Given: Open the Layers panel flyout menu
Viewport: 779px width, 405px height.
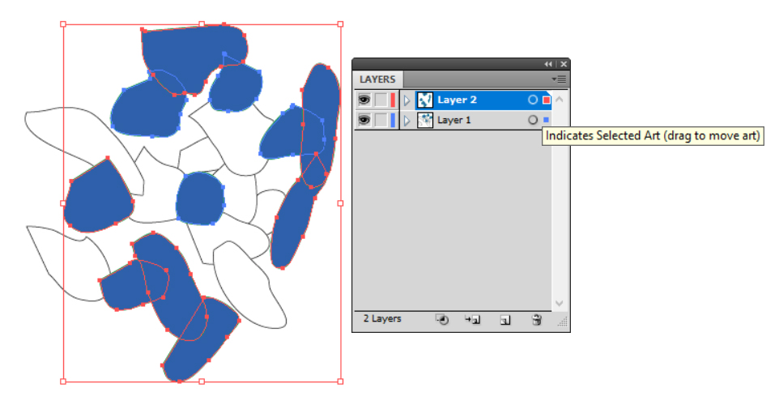Looking at the screenshot, I should [559, 79].
